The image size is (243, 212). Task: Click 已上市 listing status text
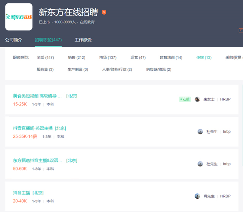[44, 22]
